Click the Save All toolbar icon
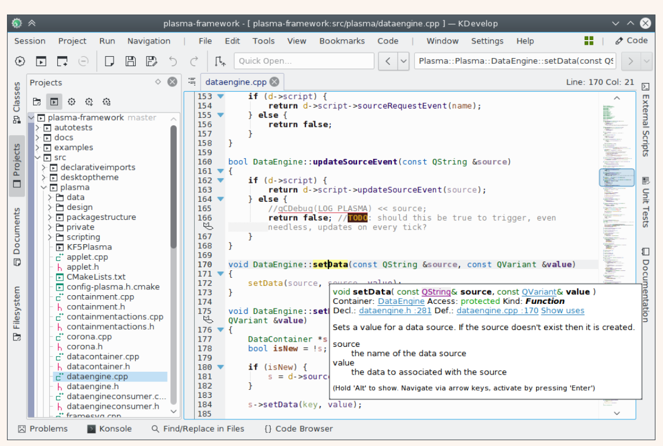Screen dimensions: 663x446 151,61
